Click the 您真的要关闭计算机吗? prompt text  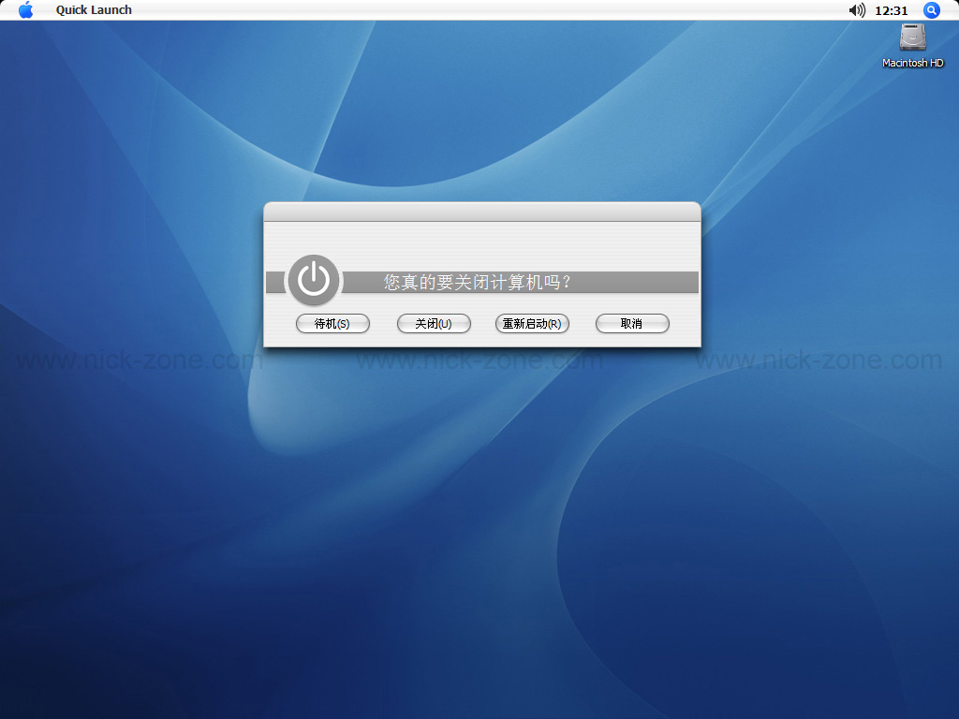click(478, 282)
